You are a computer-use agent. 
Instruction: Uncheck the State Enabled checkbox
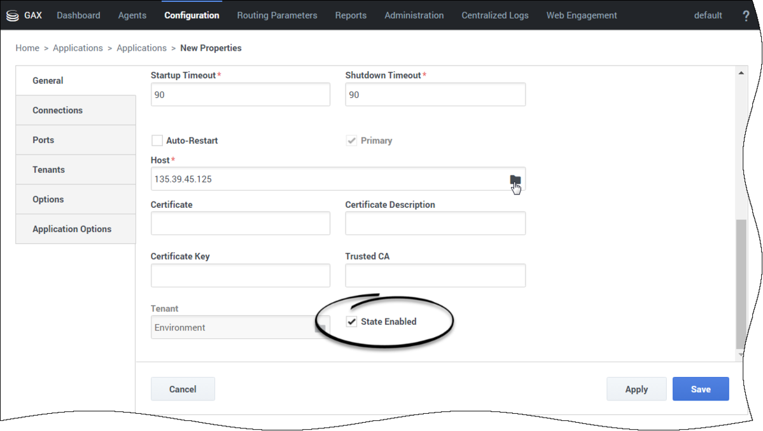click(351, 322)
